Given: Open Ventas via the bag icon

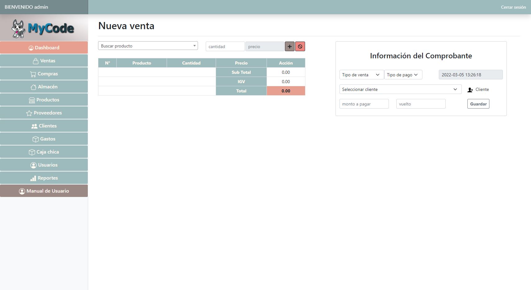Looking at the screenshot, I should point(36,61).
